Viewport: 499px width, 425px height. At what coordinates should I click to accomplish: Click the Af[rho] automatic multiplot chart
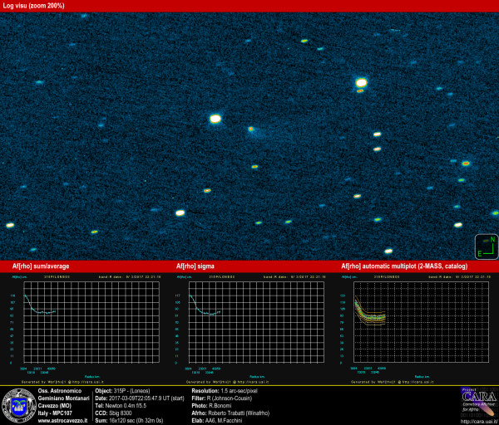421,322
